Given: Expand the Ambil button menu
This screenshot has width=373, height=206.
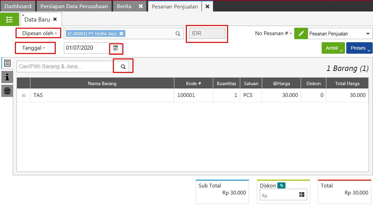Looking at the screenshot, I should coord(333,48).
